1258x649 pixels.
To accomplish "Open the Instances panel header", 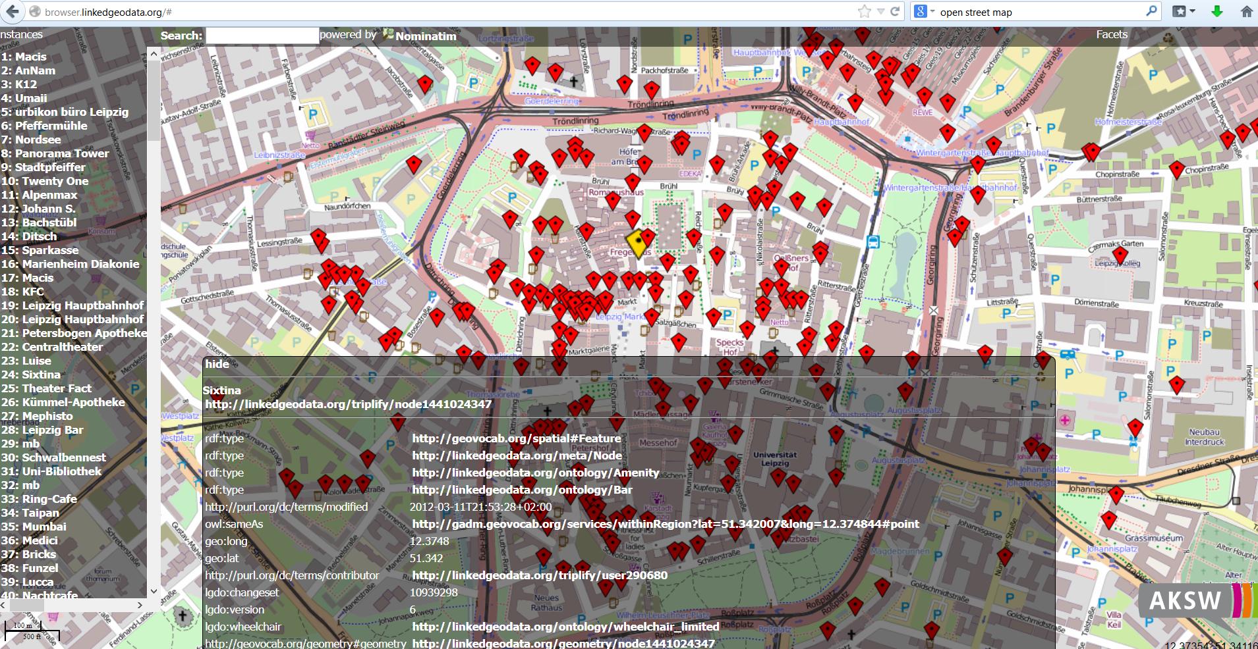I will [x=21, y=34].
